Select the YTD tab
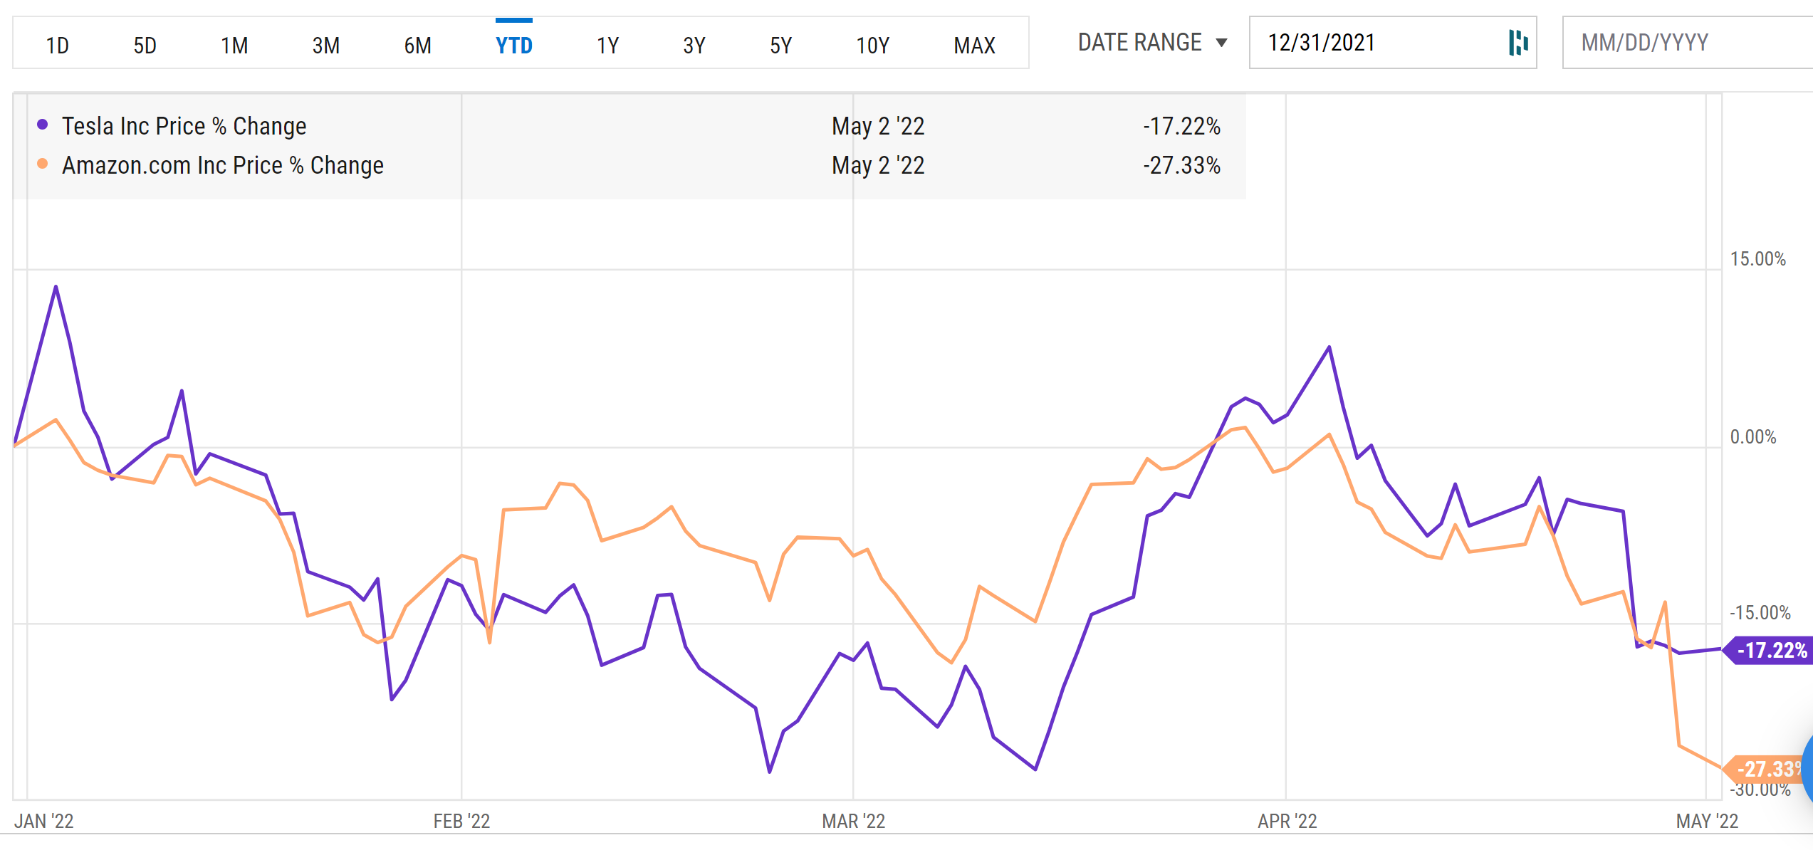This screenshot has height=850, width=1813. coord(514,46)
